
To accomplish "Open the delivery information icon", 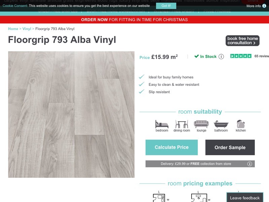I will click(249, 164).
